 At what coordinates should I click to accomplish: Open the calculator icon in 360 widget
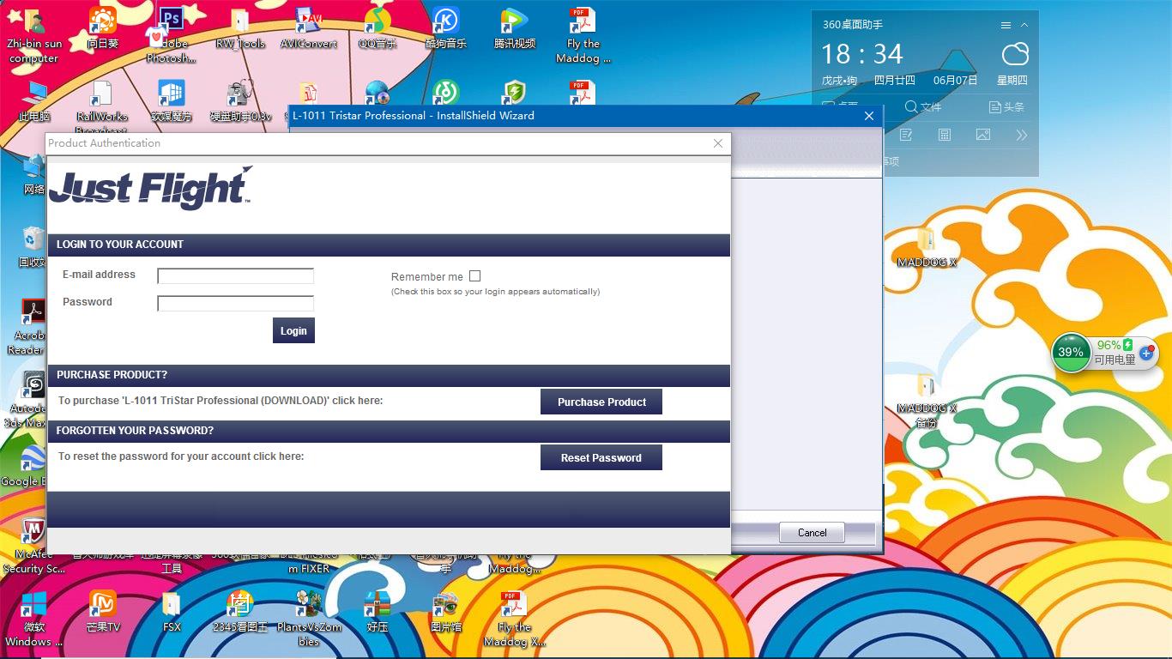[945, 135]
